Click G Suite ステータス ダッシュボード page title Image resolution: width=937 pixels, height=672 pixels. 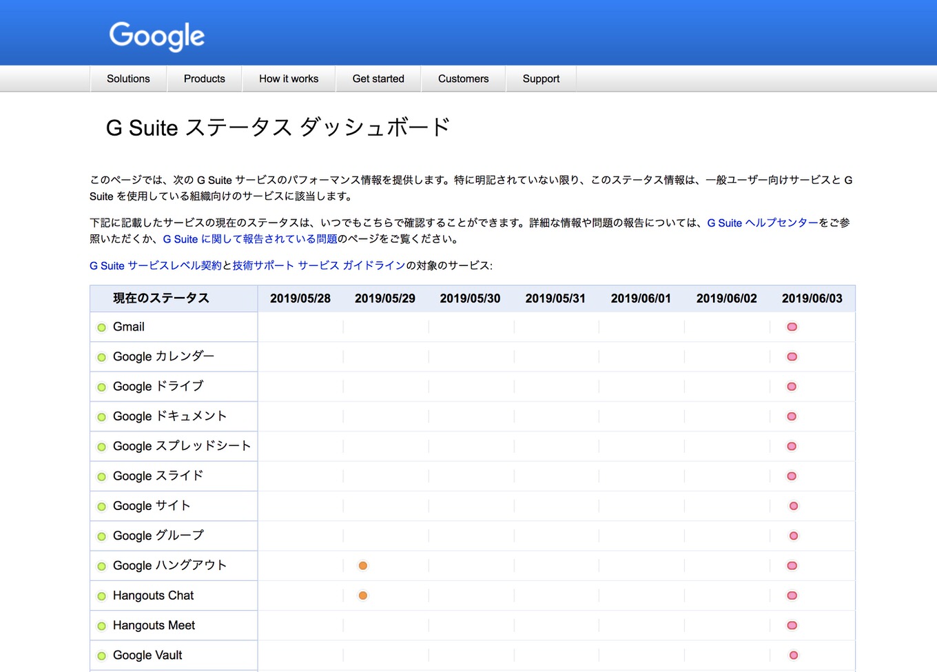click(x=278, y=128)
